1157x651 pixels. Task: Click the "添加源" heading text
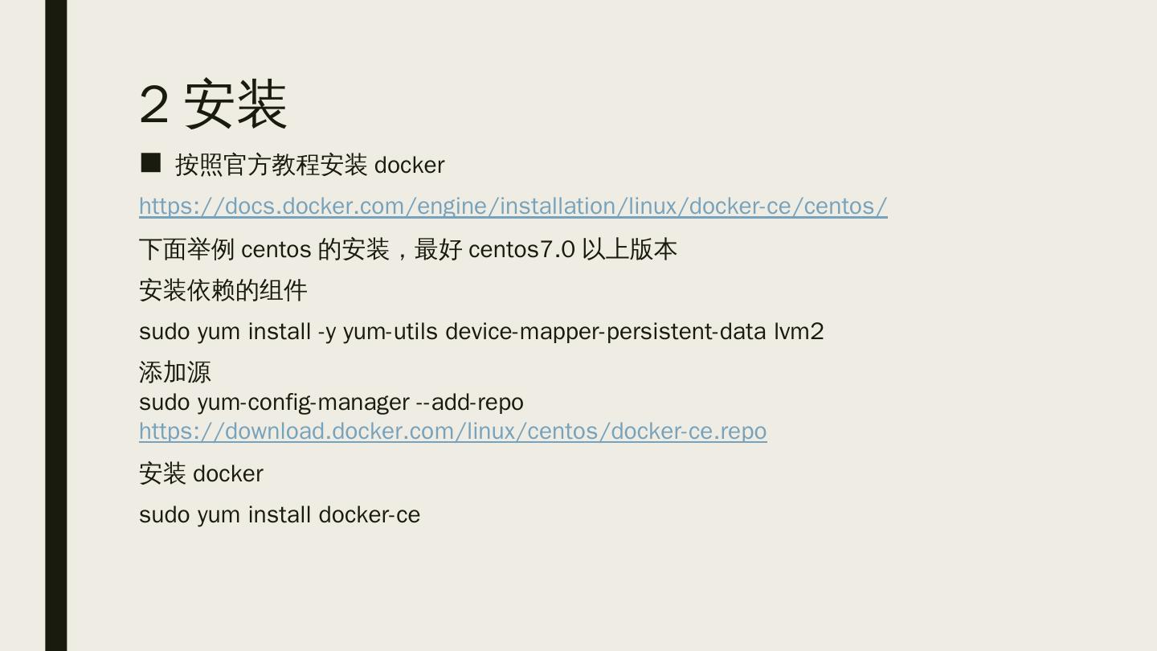click(x=174, y=372)
